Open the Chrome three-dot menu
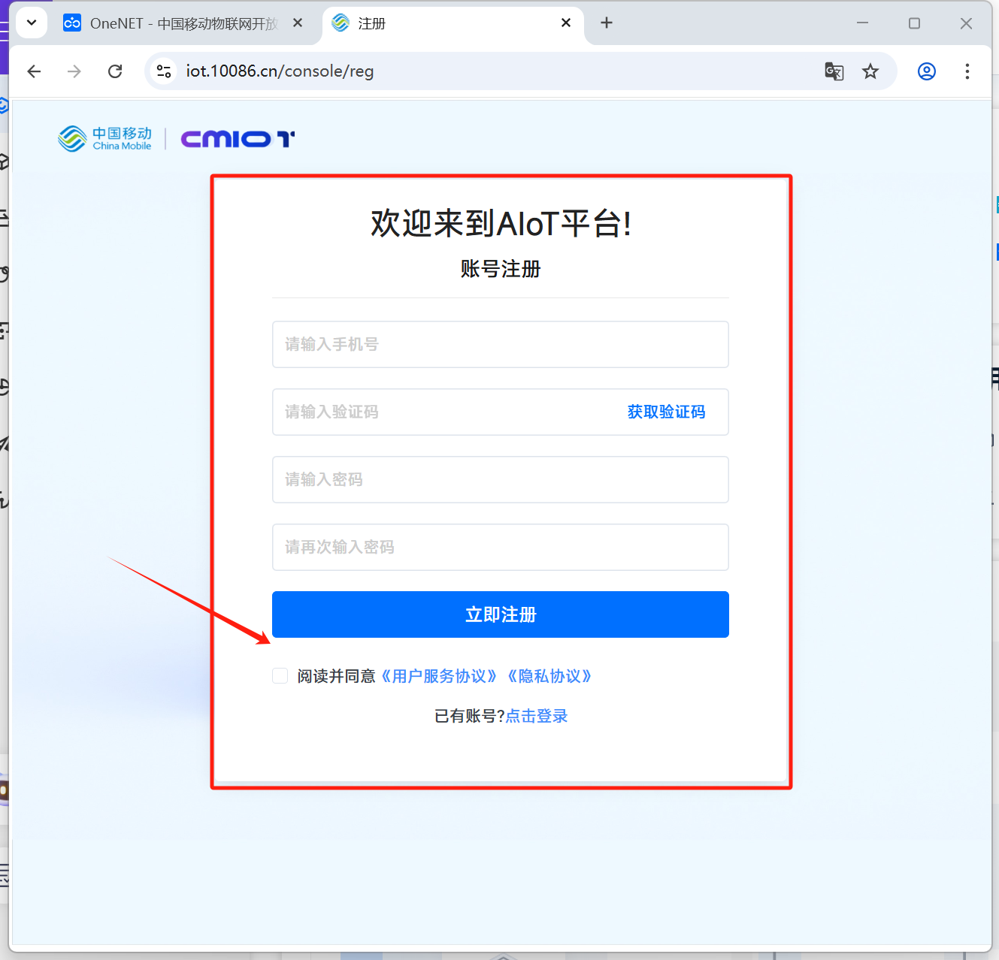 click(x=967, y=71)
